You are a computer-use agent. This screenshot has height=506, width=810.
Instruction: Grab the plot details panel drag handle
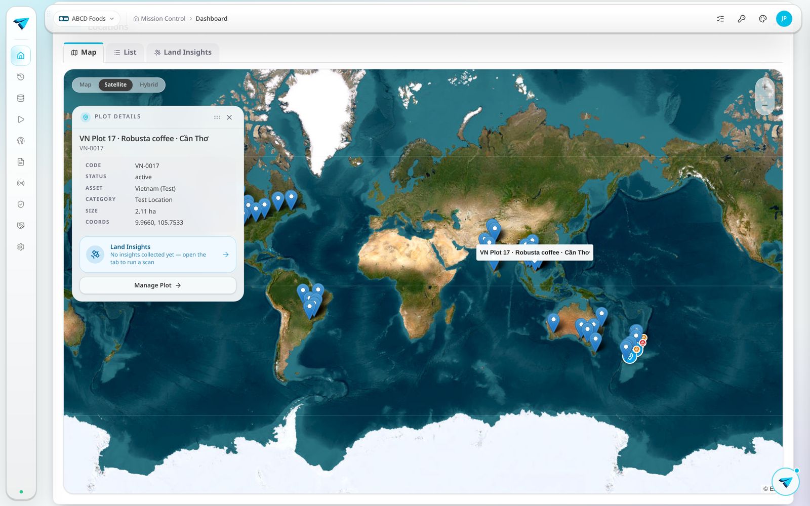click(217, 117)
